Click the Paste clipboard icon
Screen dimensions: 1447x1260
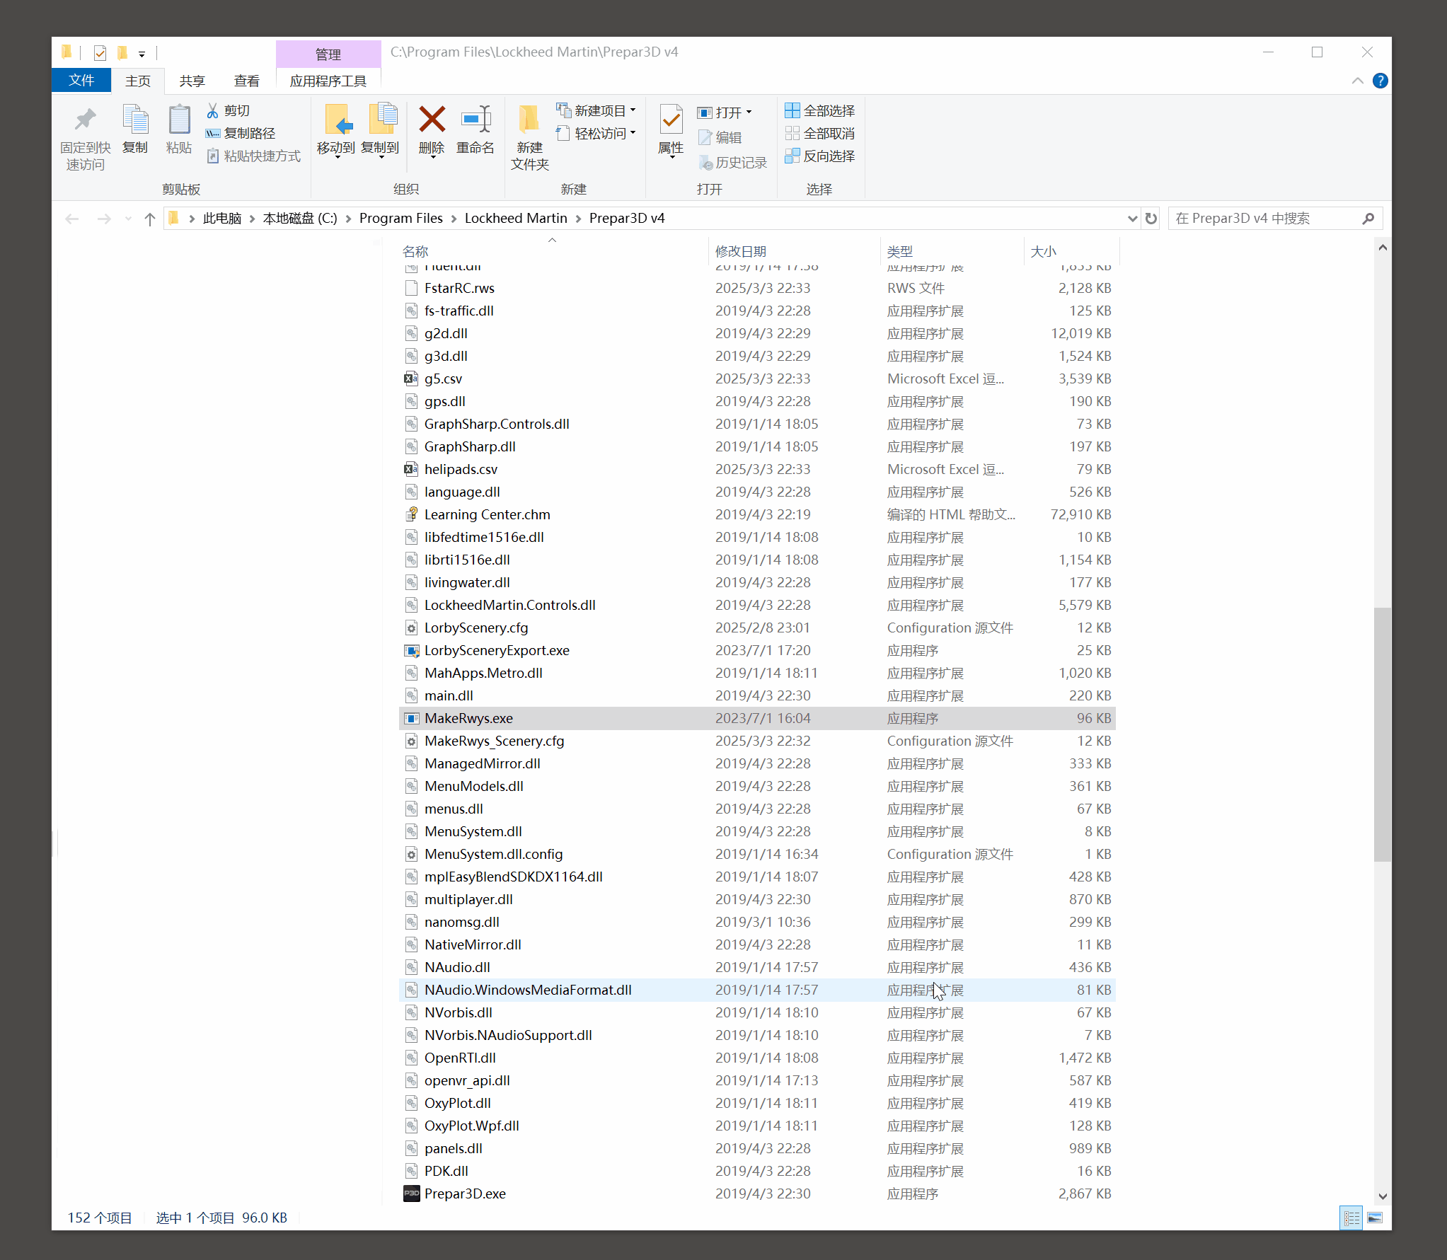(x=179, y=120)
